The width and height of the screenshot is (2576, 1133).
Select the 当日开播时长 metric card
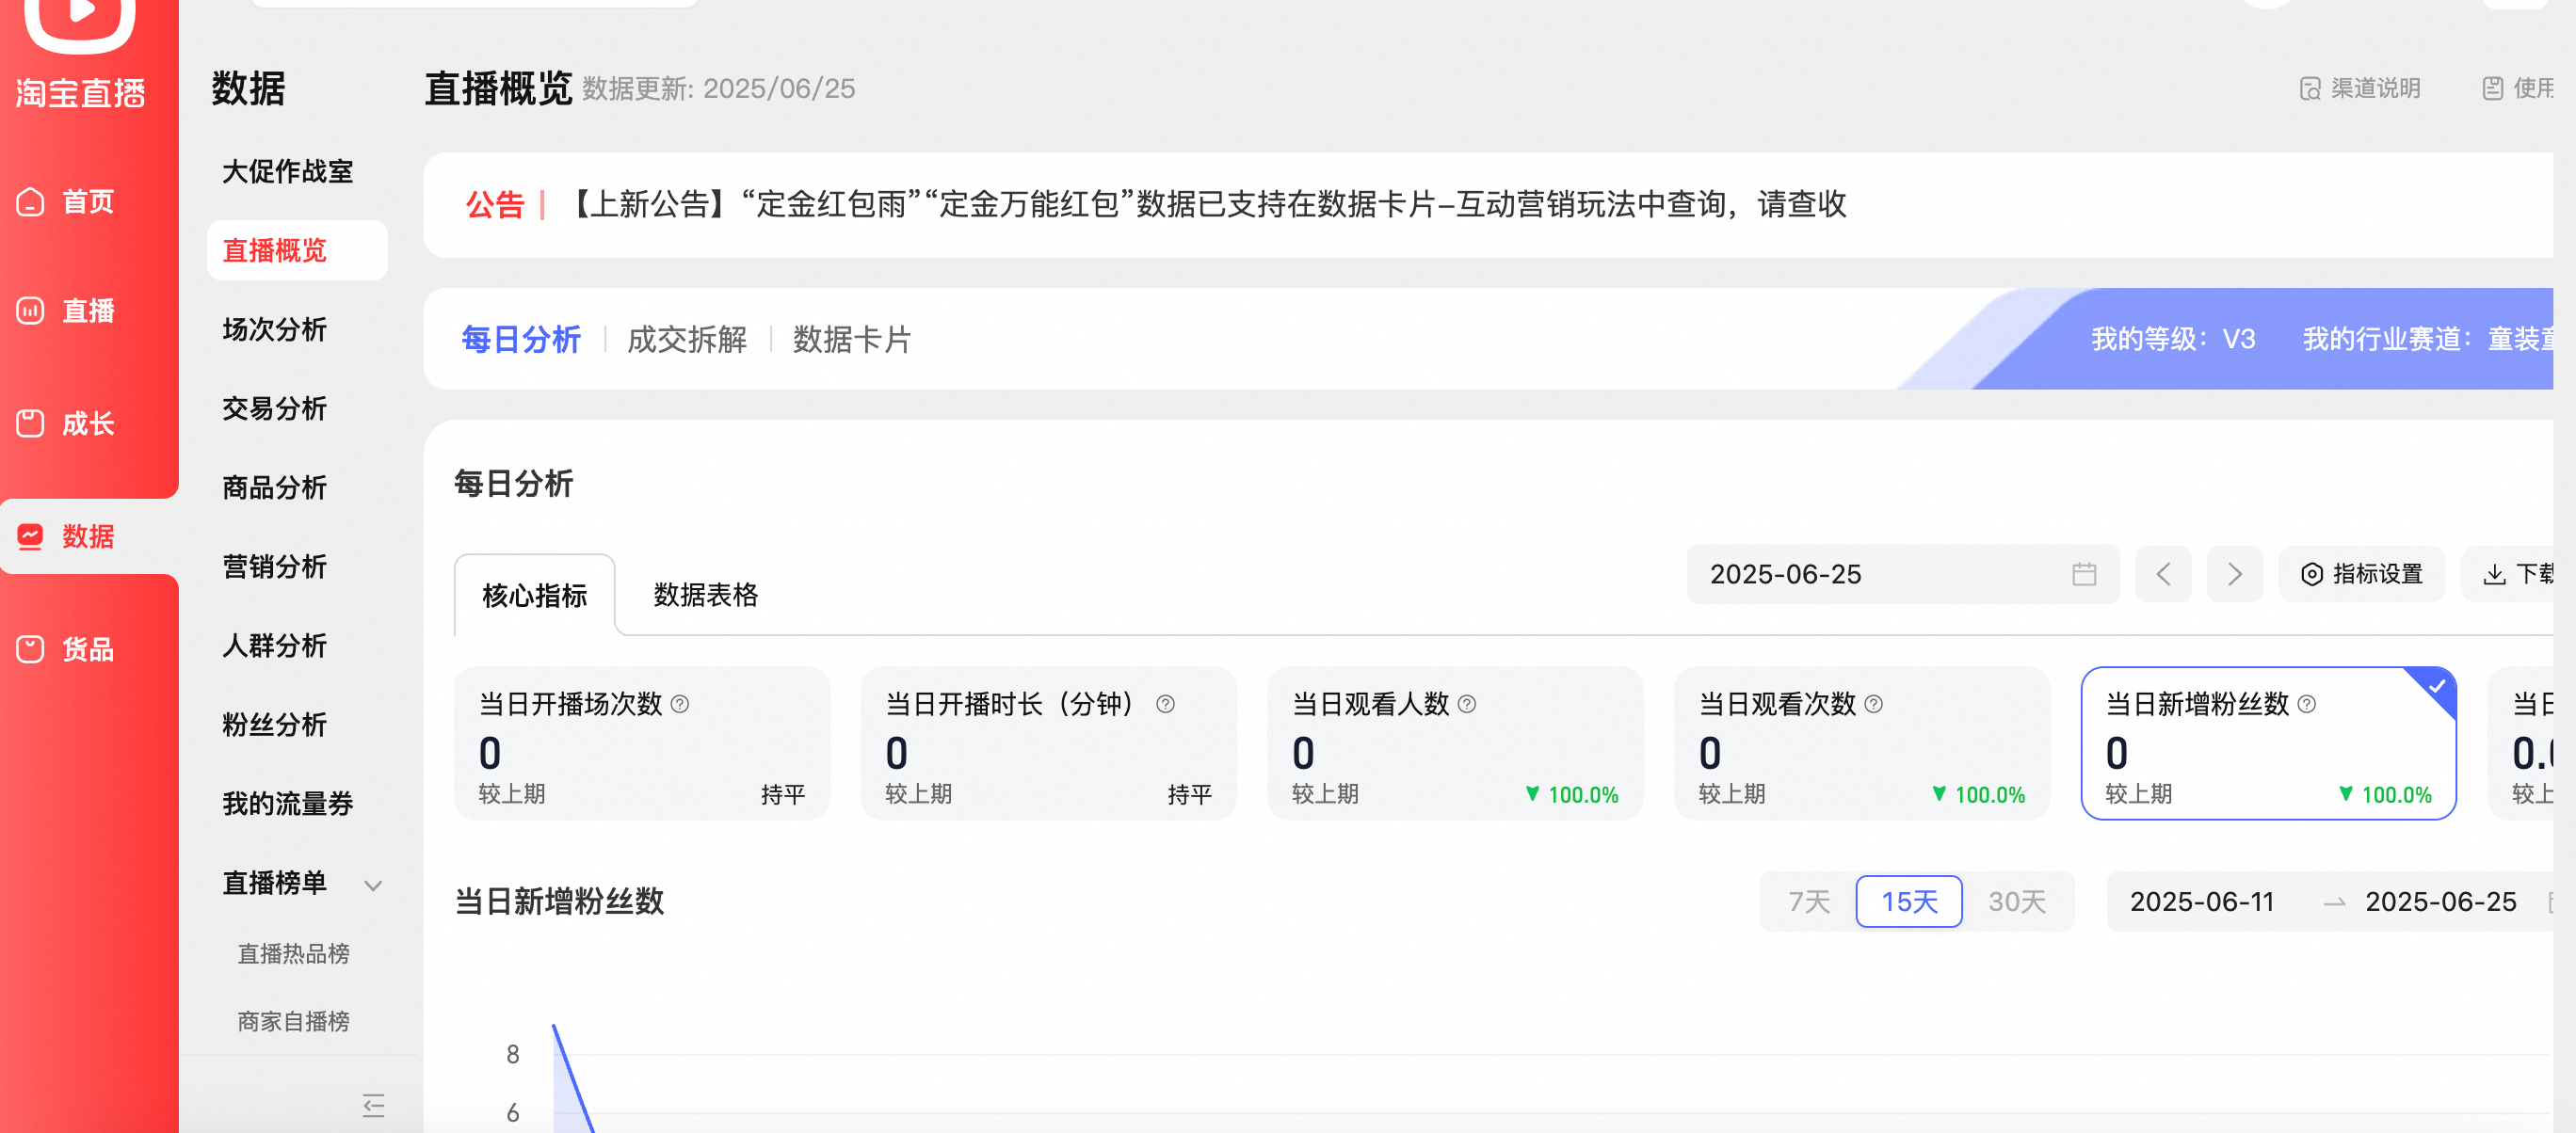(x=1048, y=743)
